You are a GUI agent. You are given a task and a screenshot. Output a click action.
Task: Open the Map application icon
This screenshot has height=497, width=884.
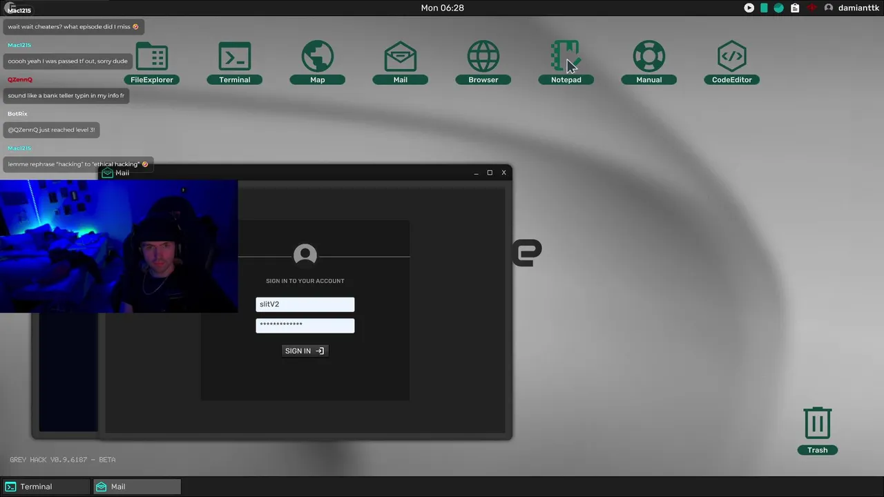coord(318,63)
